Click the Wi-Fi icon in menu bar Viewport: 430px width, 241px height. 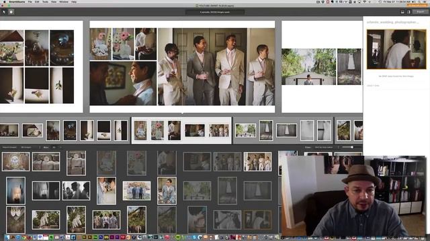[x=365, y=1]
